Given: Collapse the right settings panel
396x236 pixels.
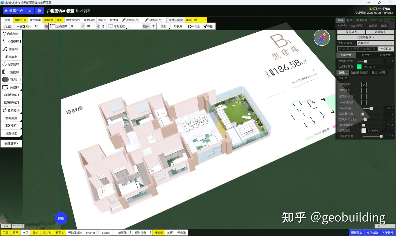Looking at the screenshot, I should coord(392,20).
